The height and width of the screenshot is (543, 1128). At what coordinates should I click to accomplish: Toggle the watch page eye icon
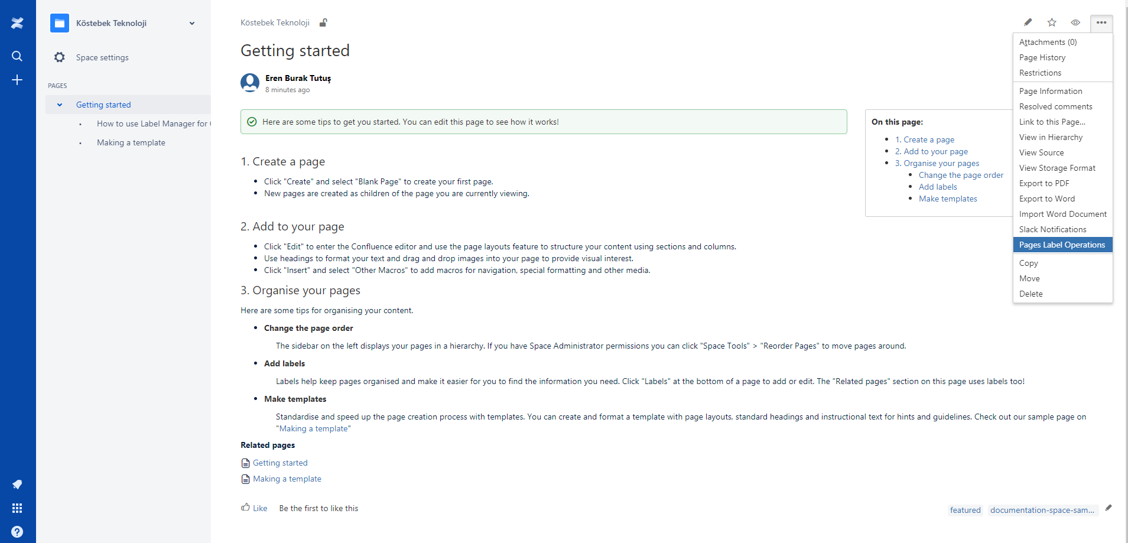[x=1075, y=22]
